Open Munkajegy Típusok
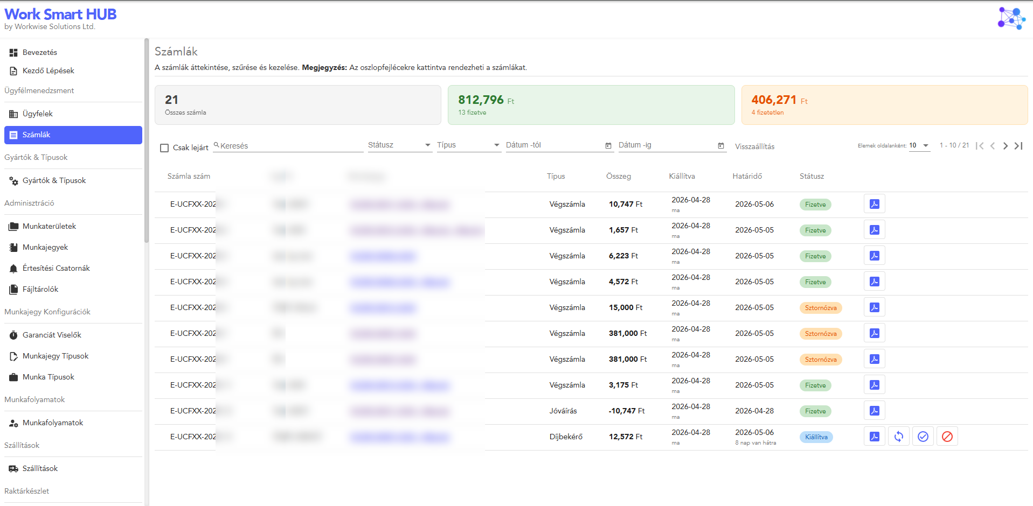The height and width of the screenshot is (506, 1033). [x=73, y=356]
